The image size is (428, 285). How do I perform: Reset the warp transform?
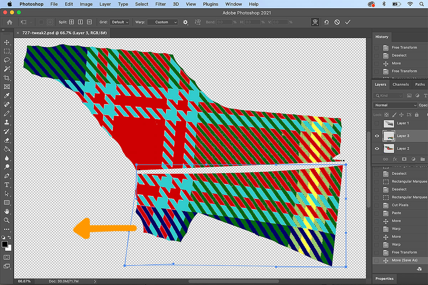click(x=326, y=22)
